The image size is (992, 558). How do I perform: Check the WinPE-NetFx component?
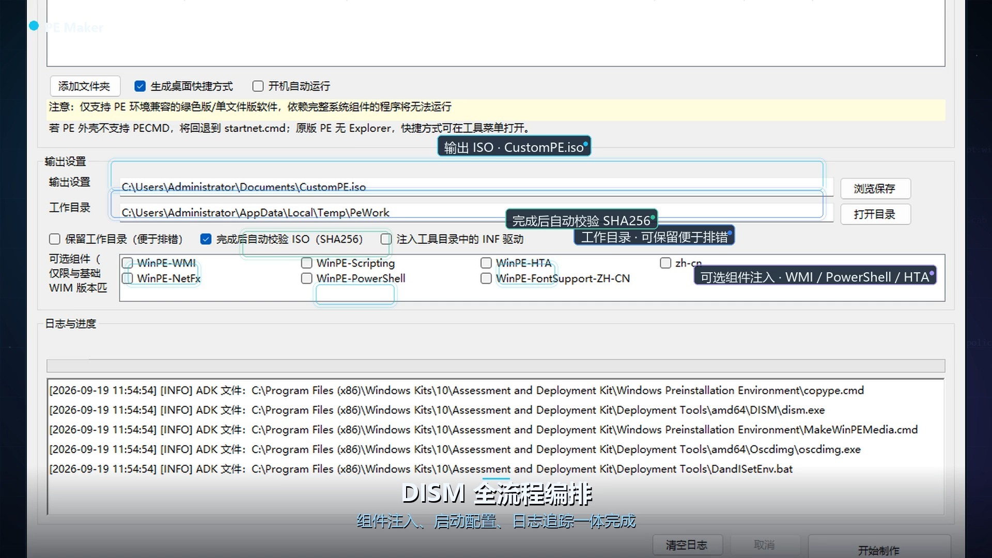[128, 278]
